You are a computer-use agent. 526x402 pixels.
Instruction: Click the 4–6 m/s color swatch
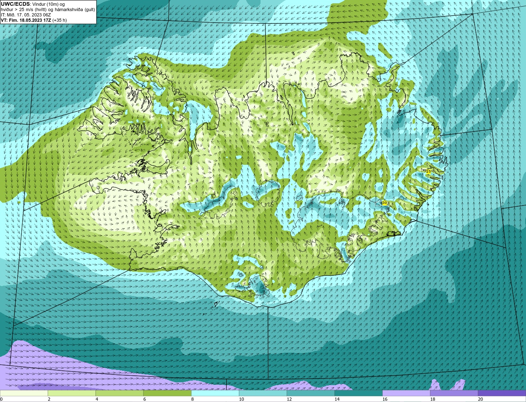pyautogui.click(x=120, y=393)
